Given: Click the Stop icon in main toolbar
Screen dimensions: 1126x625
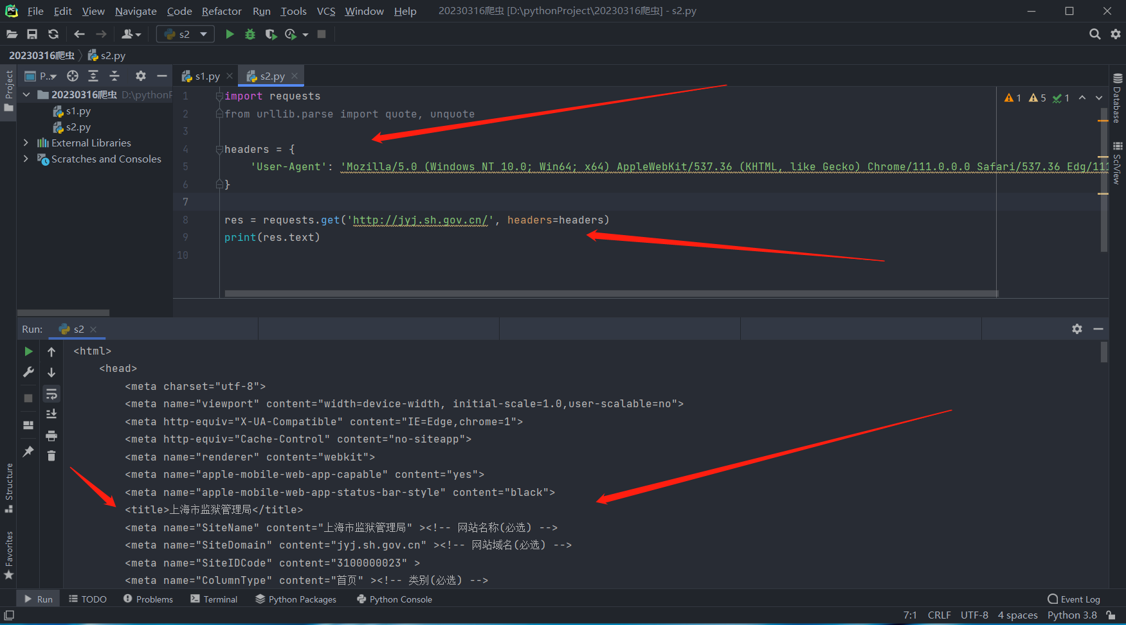Looking at the screenshot, I should pos(322,34).
